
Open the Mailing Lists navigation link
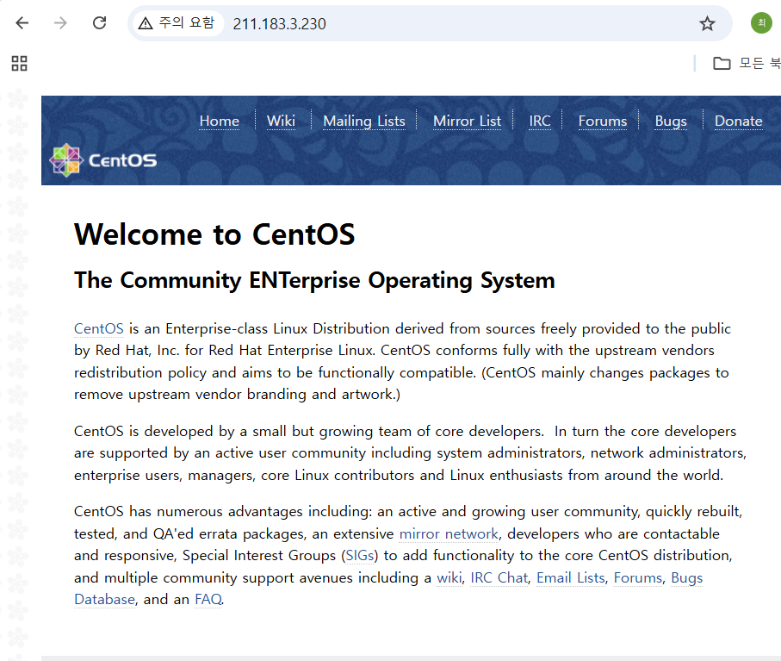tap(364, 122)
